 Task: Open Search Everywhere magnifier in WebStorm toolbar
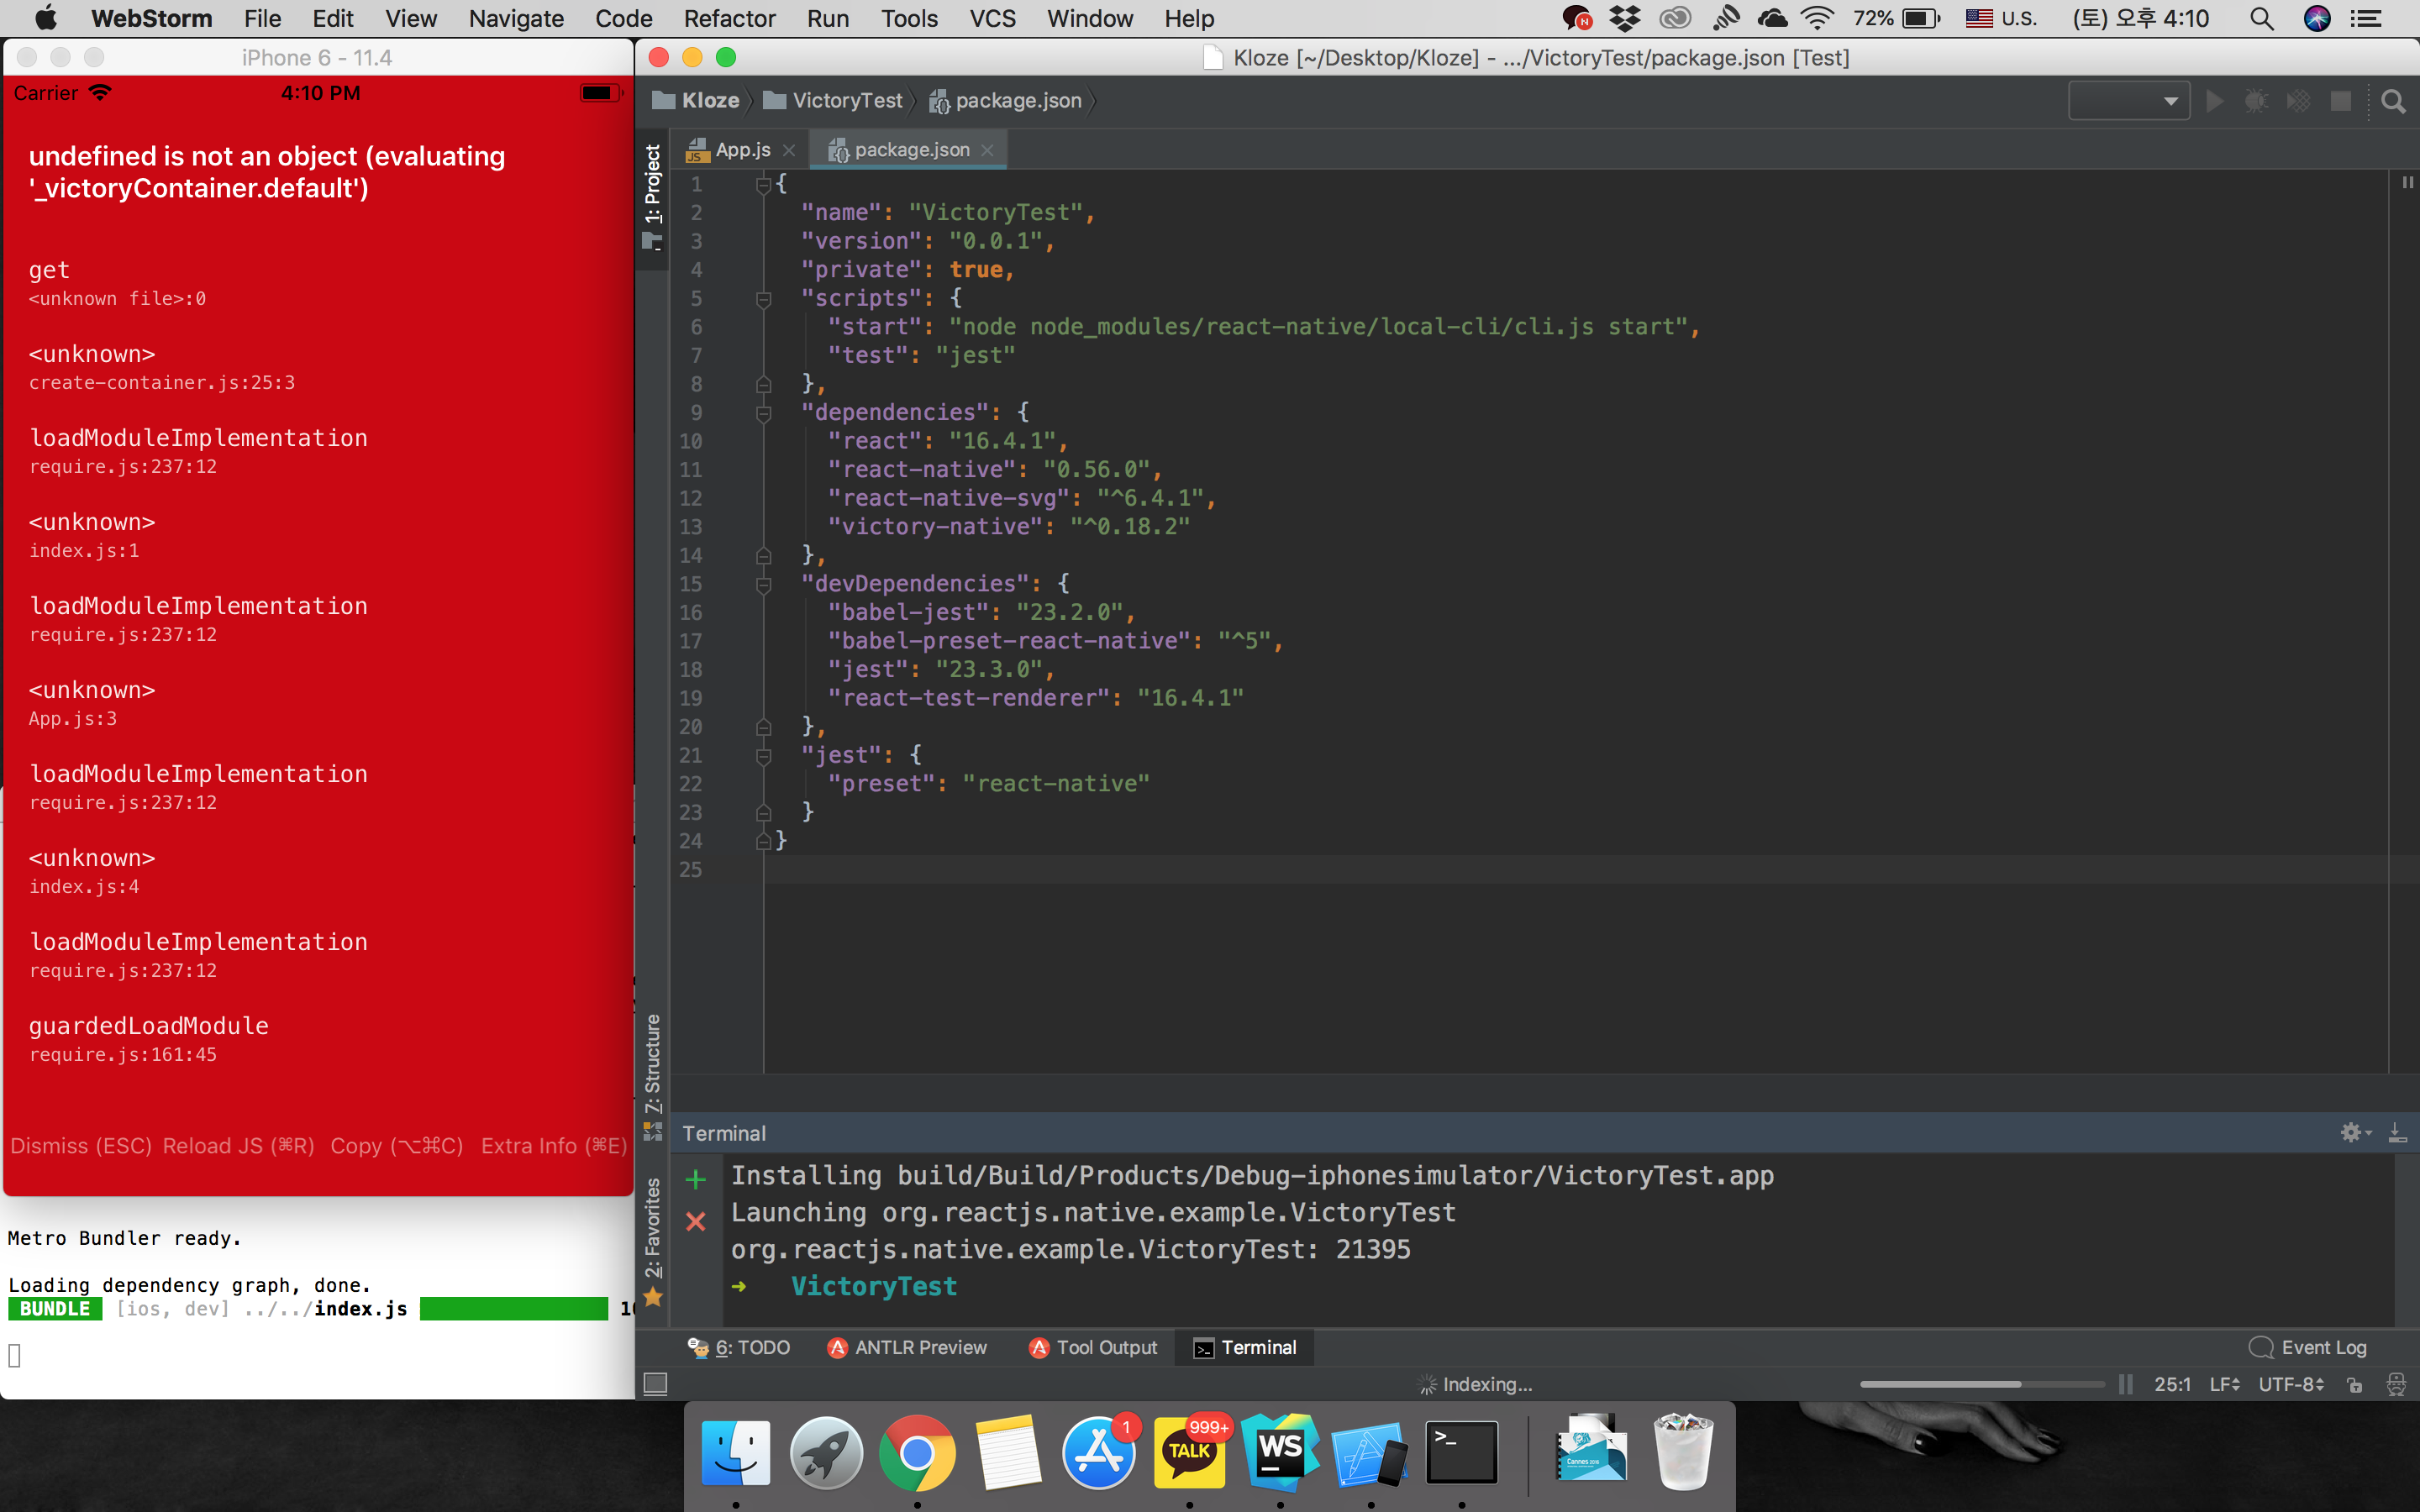tap(2393, 101)
